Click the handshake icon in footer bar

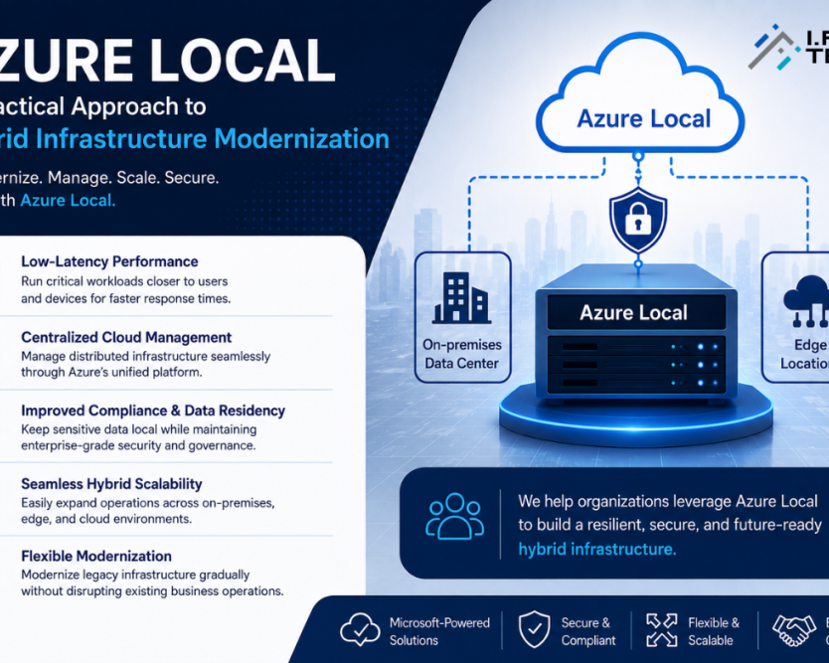tap(794, 629)
